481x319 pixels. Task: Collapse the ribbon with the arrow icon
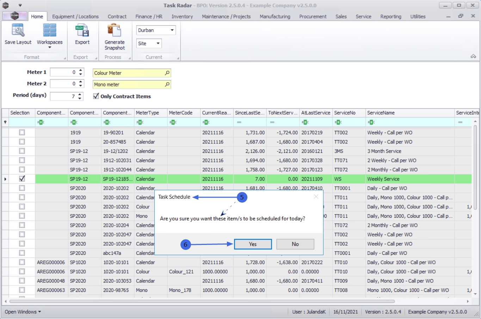[473, 56]
